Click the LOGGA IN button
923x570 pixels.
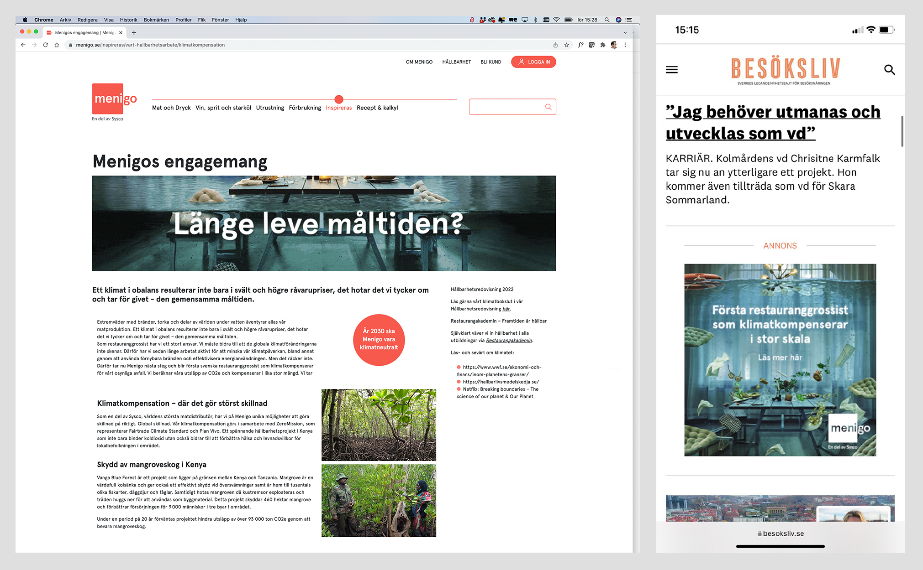[x=533, y=62]
